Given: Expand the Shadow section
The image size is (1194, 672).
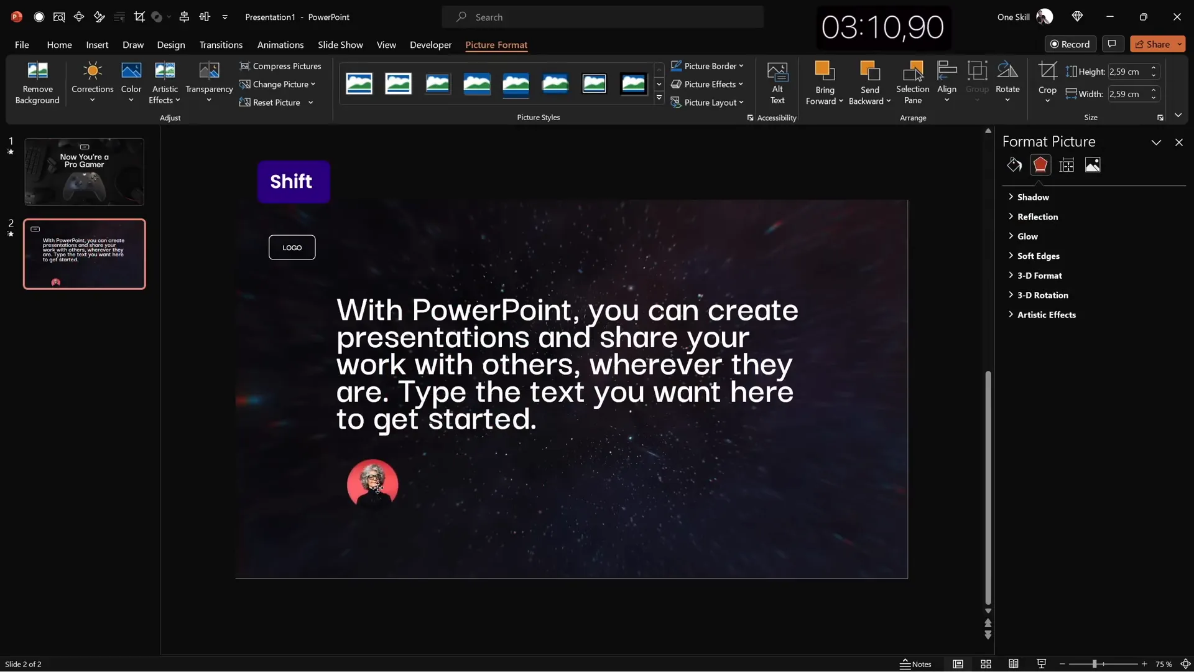Looking at the screenshot, I should (x=1028, y=197).
